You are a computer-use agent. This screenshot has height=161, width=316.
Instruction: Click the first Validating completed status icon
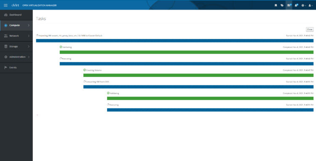(x=61, y=47)
